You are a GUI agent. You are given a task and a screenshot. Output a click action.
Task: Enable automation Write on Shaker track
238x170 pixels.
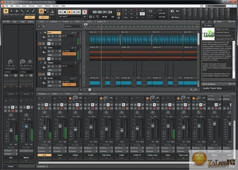tap(53, 74)
